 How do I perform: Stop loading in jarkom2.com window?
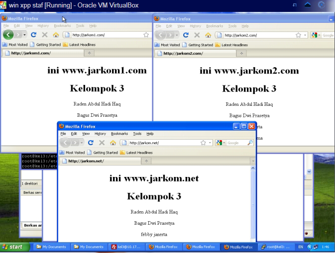(197, 35)
